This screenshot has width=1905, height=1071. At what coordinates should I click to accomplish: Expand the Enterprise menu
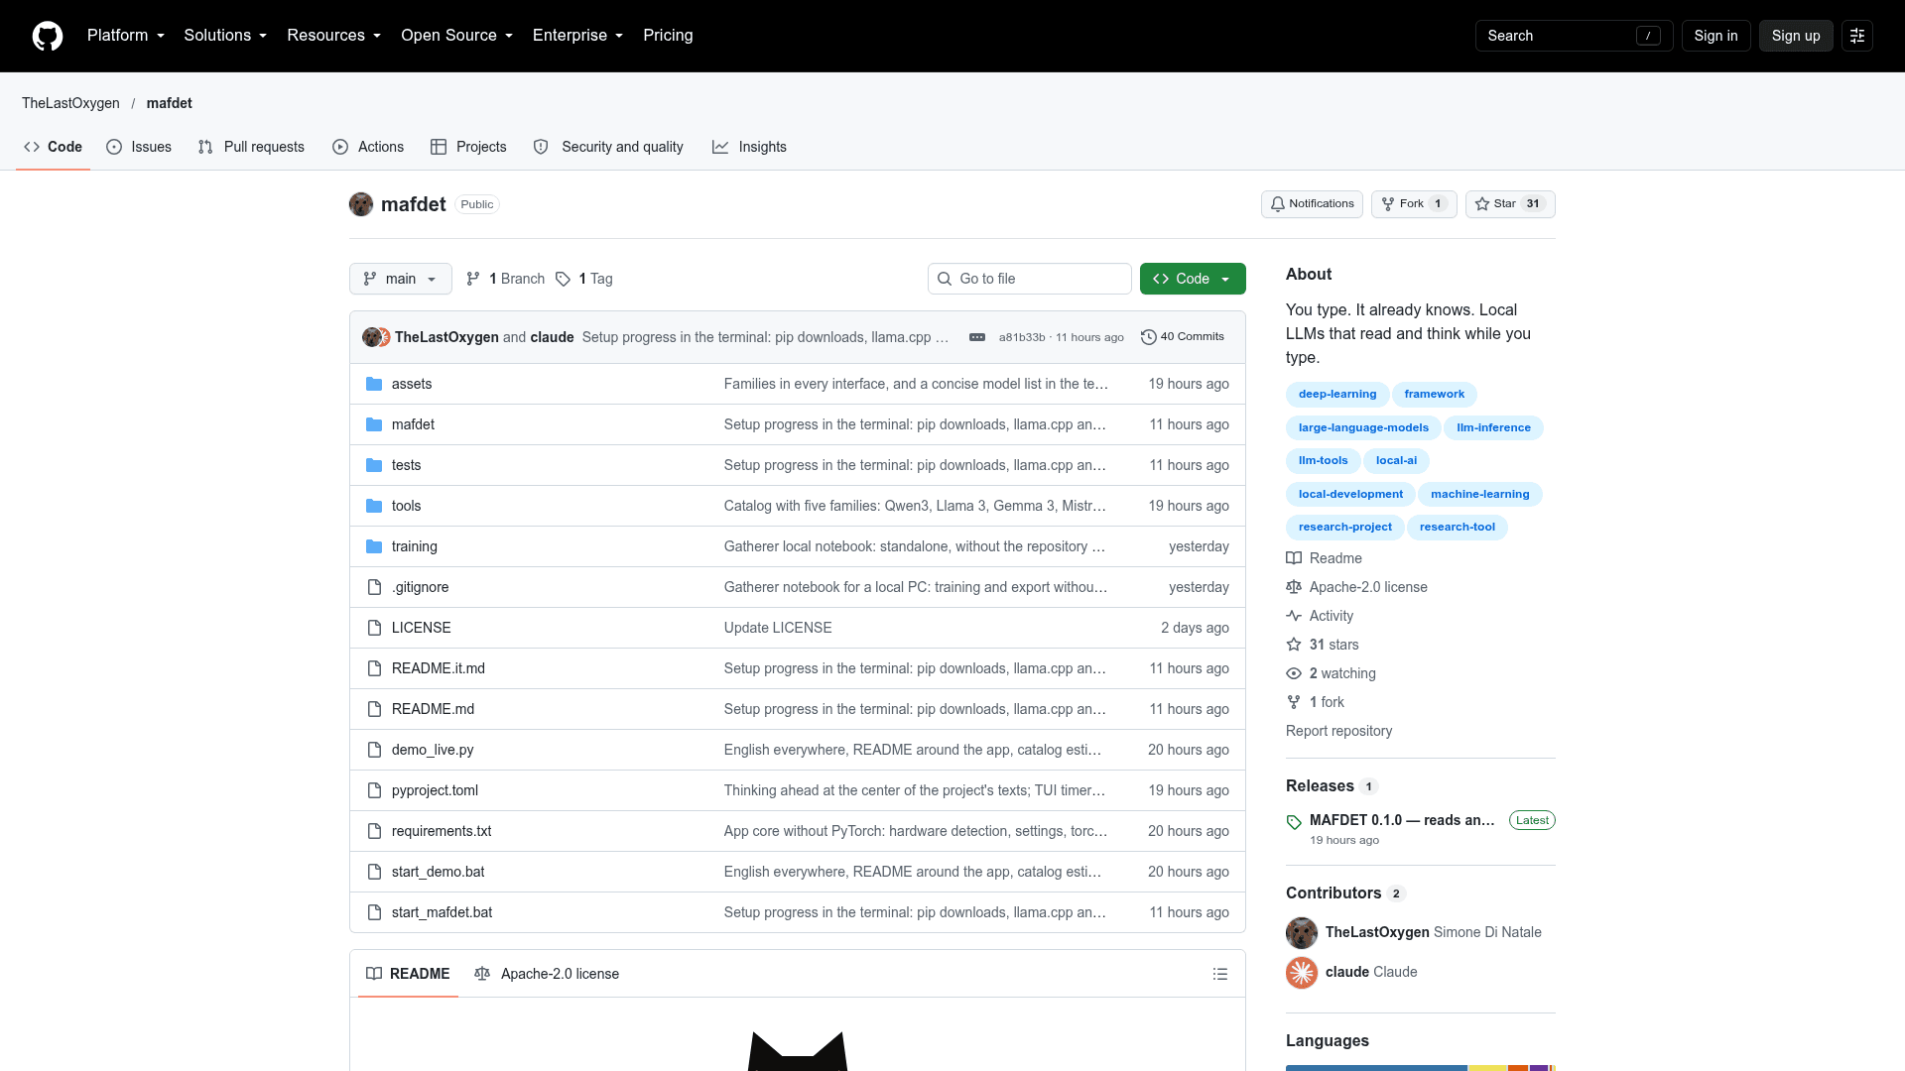(x=577, y=36)
